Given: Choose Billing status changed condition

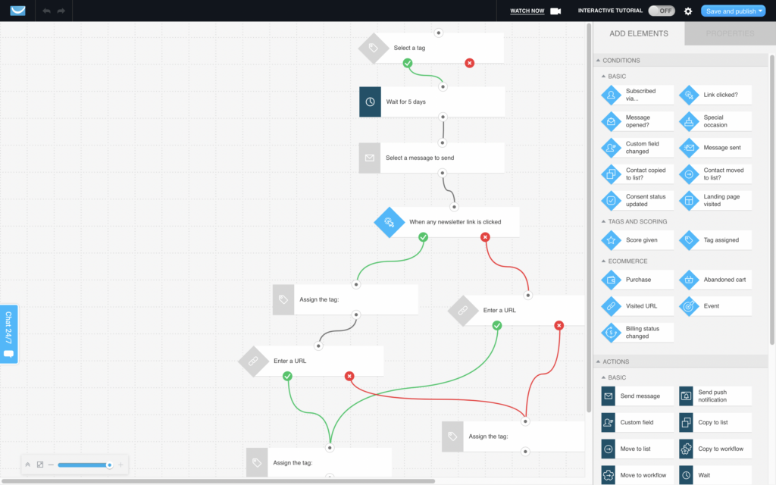Looking at the screenshot, I should 637,332.
